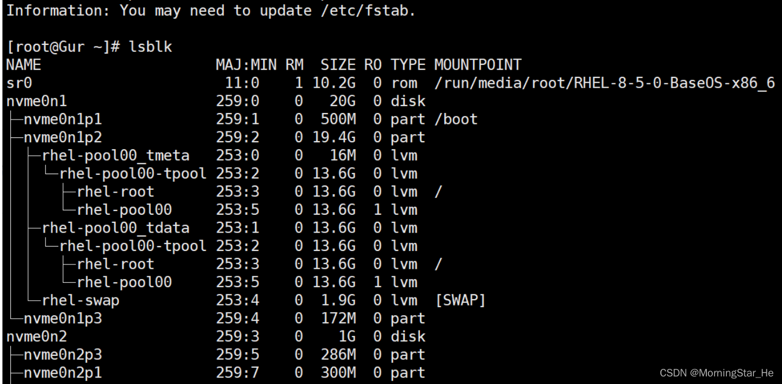This screenshot has height=384, width=782.
Task: Click the "1G" size of nvme0n2
Action: 346,336
